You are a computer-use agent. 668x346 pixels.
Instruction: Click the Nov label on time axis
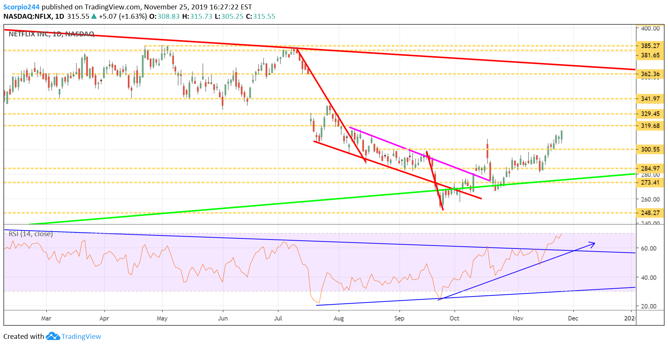pyautogui.click(x=518, y=318)
